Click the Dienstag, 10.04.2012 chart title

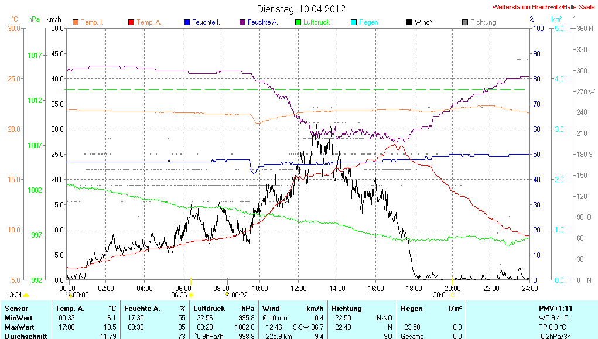[x=301, y=9]
